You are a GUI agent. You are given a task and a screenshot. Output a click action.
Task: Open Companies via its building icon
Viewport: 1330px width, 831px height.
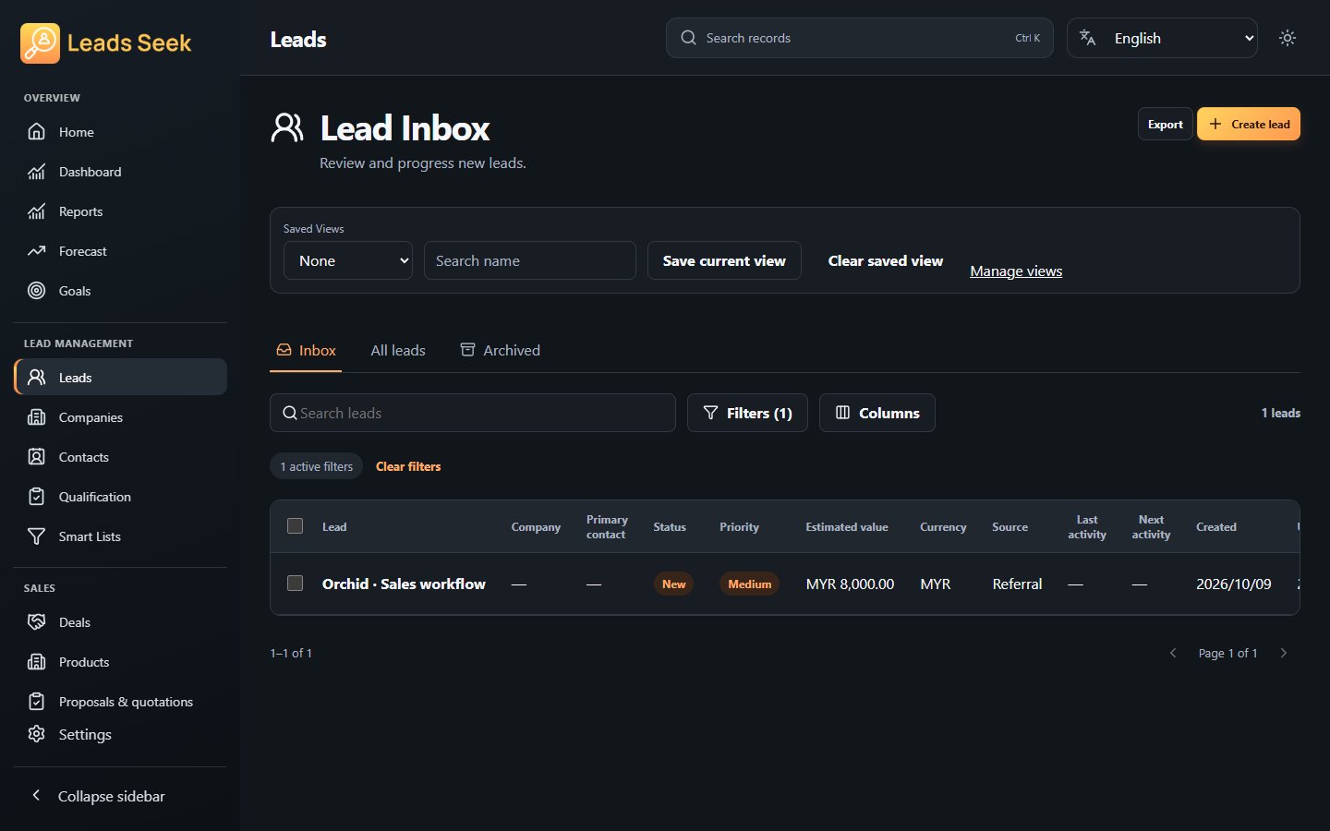pos(36,417)
